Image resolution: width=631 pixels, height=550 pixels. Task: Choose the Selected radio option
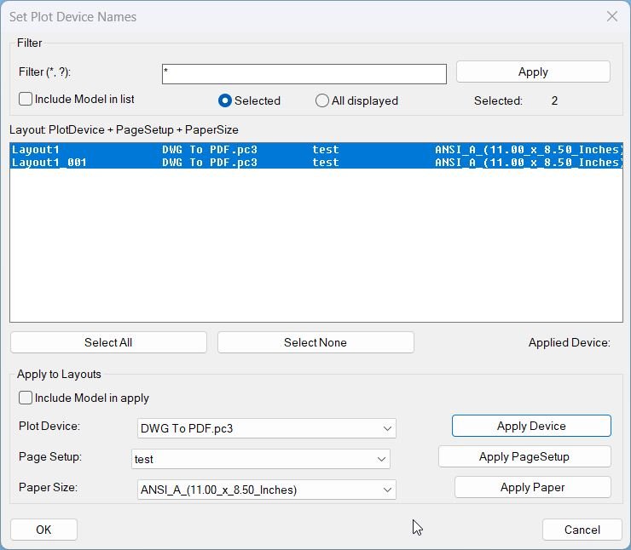pos(225,100)
